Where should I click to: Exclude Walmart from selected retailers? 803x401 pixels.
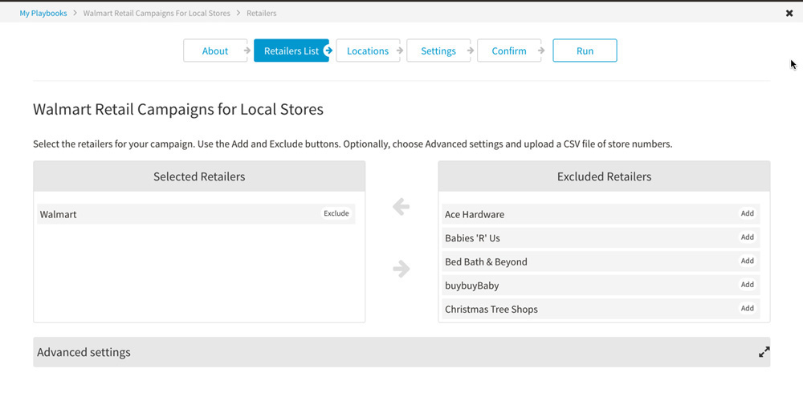[336, 213]
